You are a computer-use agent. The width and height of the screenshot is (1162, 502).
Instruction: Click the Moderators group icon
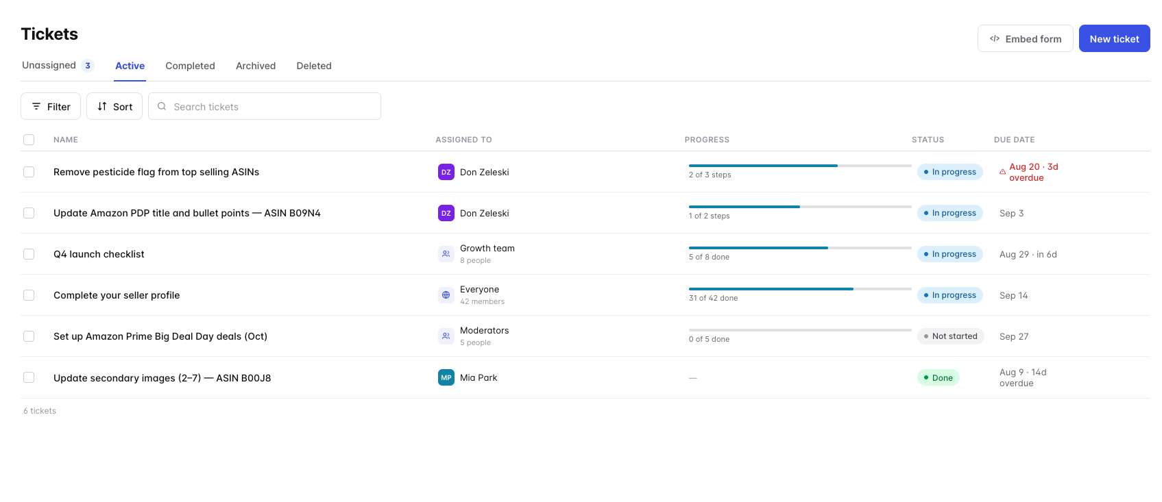click(446, 336)
